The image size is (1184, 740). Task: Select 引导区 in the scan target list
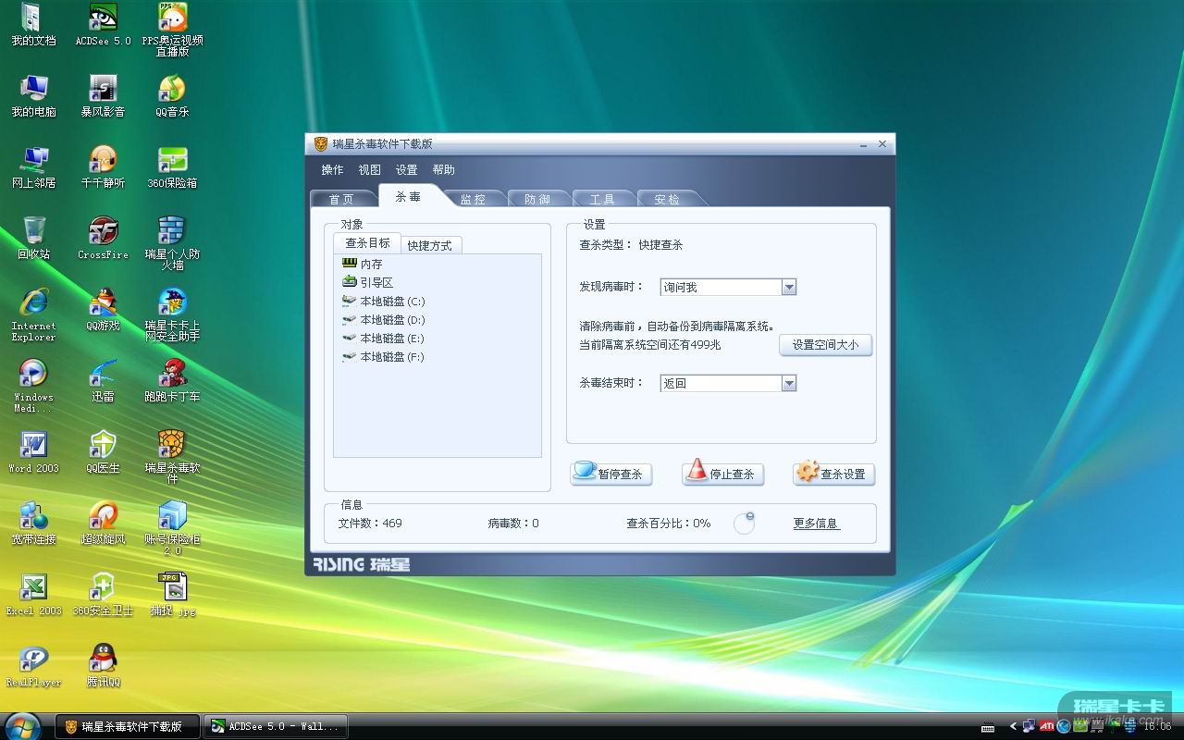tap(367, 283)
